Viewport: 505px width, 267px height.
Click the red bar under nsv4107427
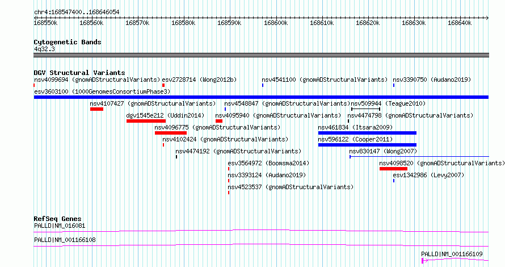click(x=96, y=109)
